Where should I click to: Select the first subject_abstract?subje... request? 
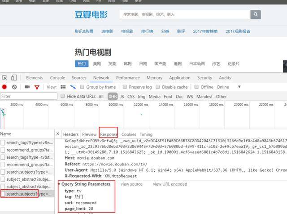coord(27,179)
